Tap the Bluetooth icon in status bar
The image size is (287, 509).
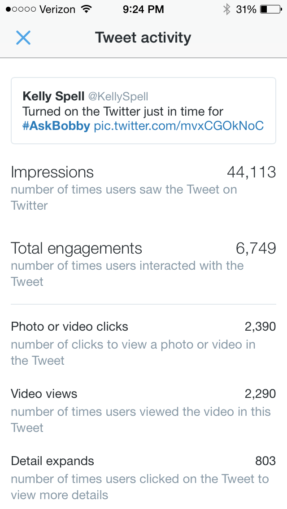(226, 9)
